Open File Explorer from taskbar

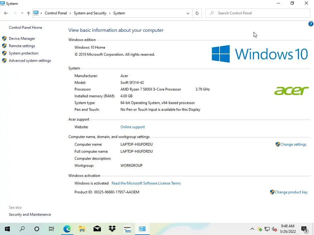82,229
